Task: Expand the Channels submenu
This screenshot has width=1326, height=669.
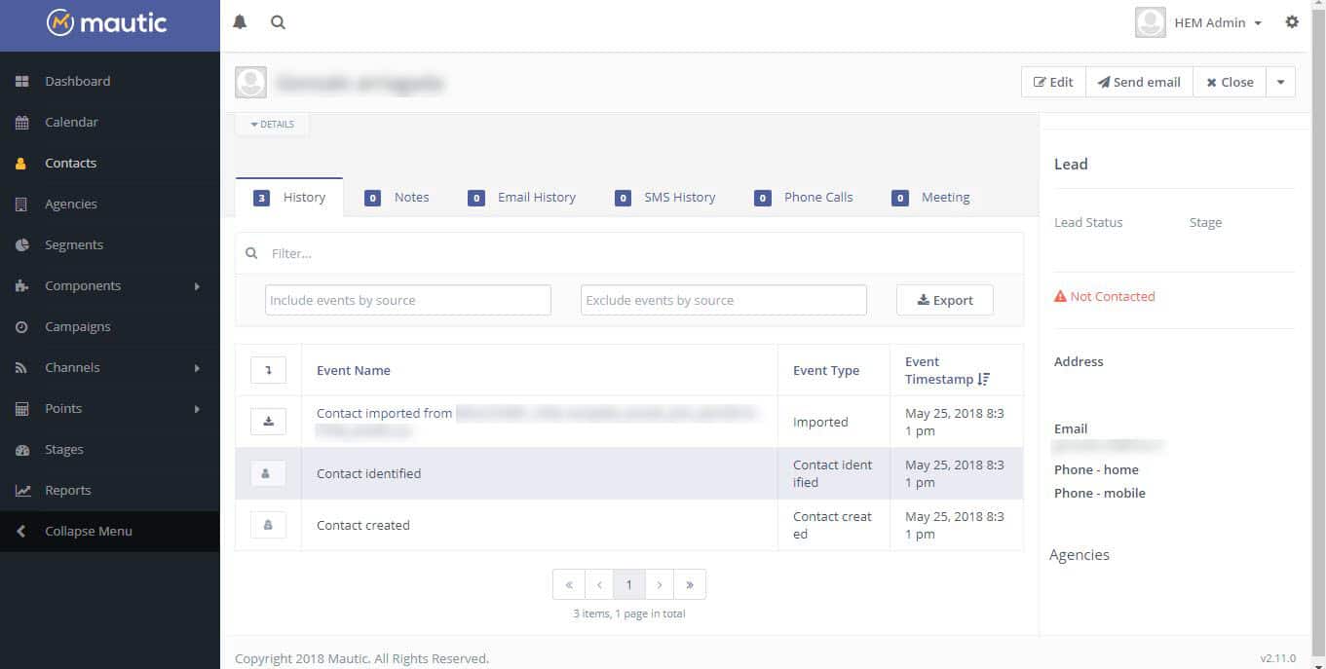Action: (x=71, y=367)
